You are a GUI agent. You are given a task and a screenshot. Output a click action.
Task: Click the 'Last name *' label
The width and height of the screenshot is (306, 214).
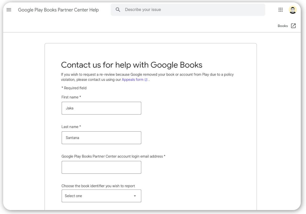pos(71,127)
